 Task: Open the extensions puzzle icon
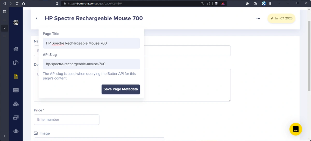(247, 4)
